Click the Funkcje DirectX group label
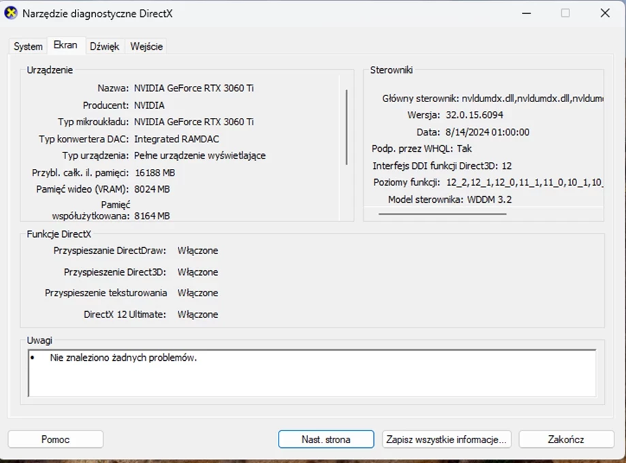Viewport: 626px width, 463px height. [59, 234]
